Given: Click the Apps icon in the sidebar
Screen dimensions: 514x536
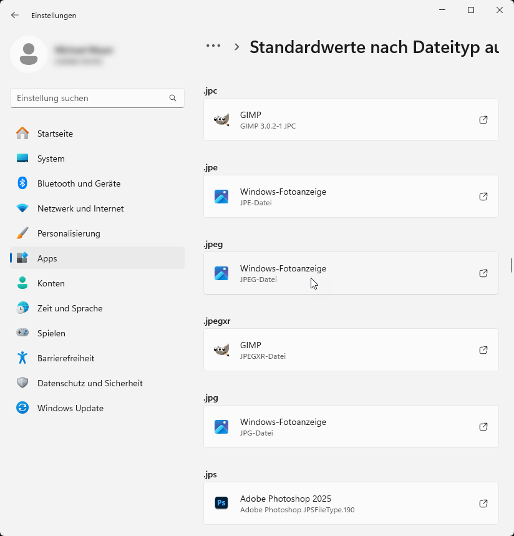Looking at the screenshot, I should (22, 258).
